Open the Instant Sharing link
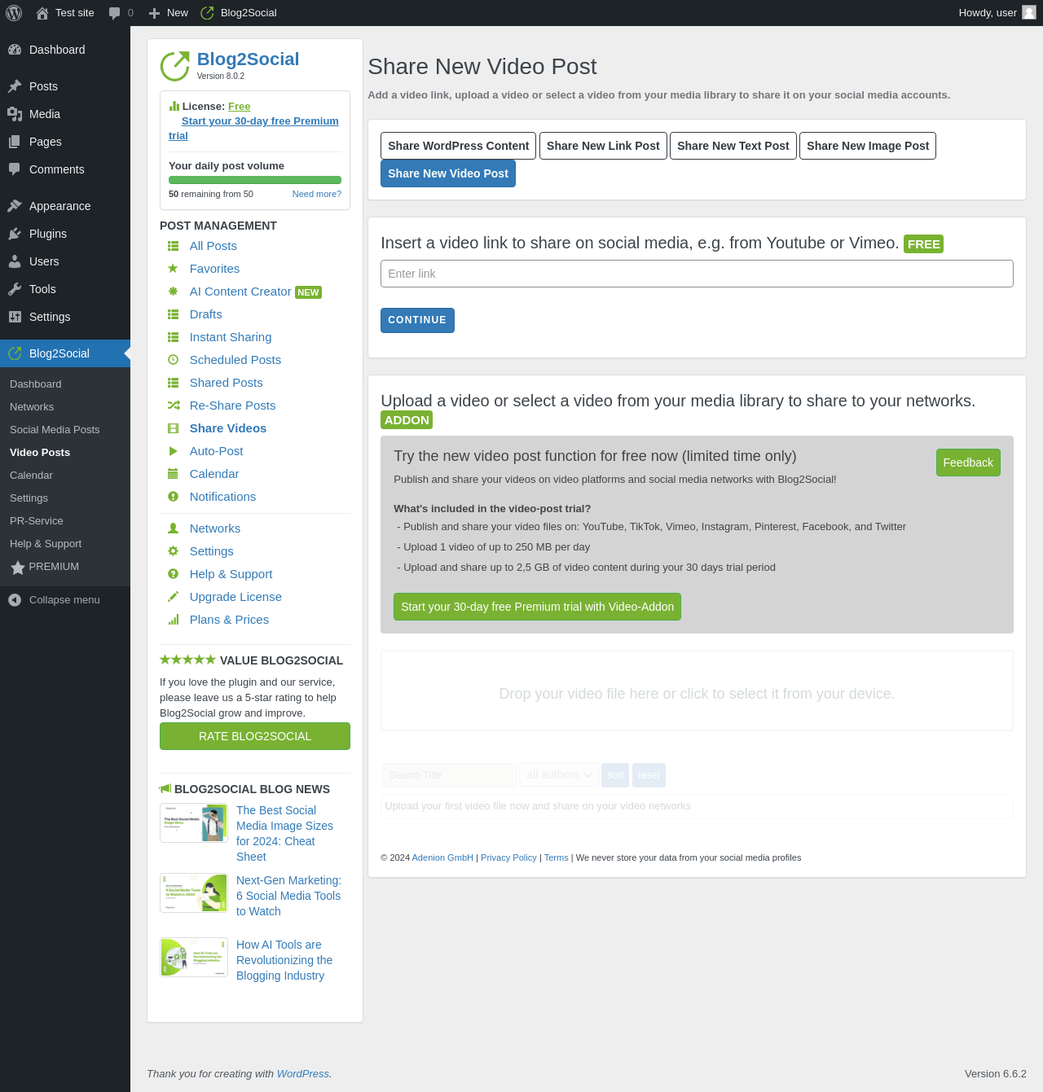This screenshot has height=1092, width=1043. [231, 337]
